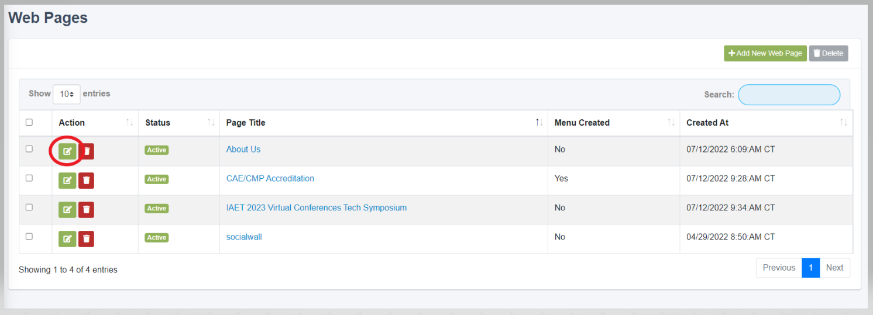Sort by the Menu Created column
Image resolution: width=873 pixels, height=315 pixels.
click(x=582, y=123)
